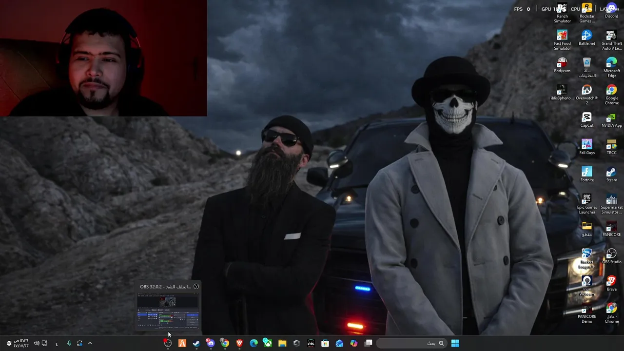Open the CTRL app taskbar icon
The image size is (624, 351).
[311, 343]
